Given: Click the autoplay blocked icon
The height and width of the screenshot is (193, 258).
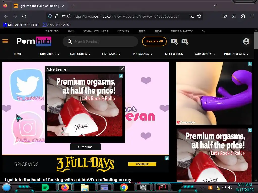Looking at the screenshot, I should (x=69, y=16).
